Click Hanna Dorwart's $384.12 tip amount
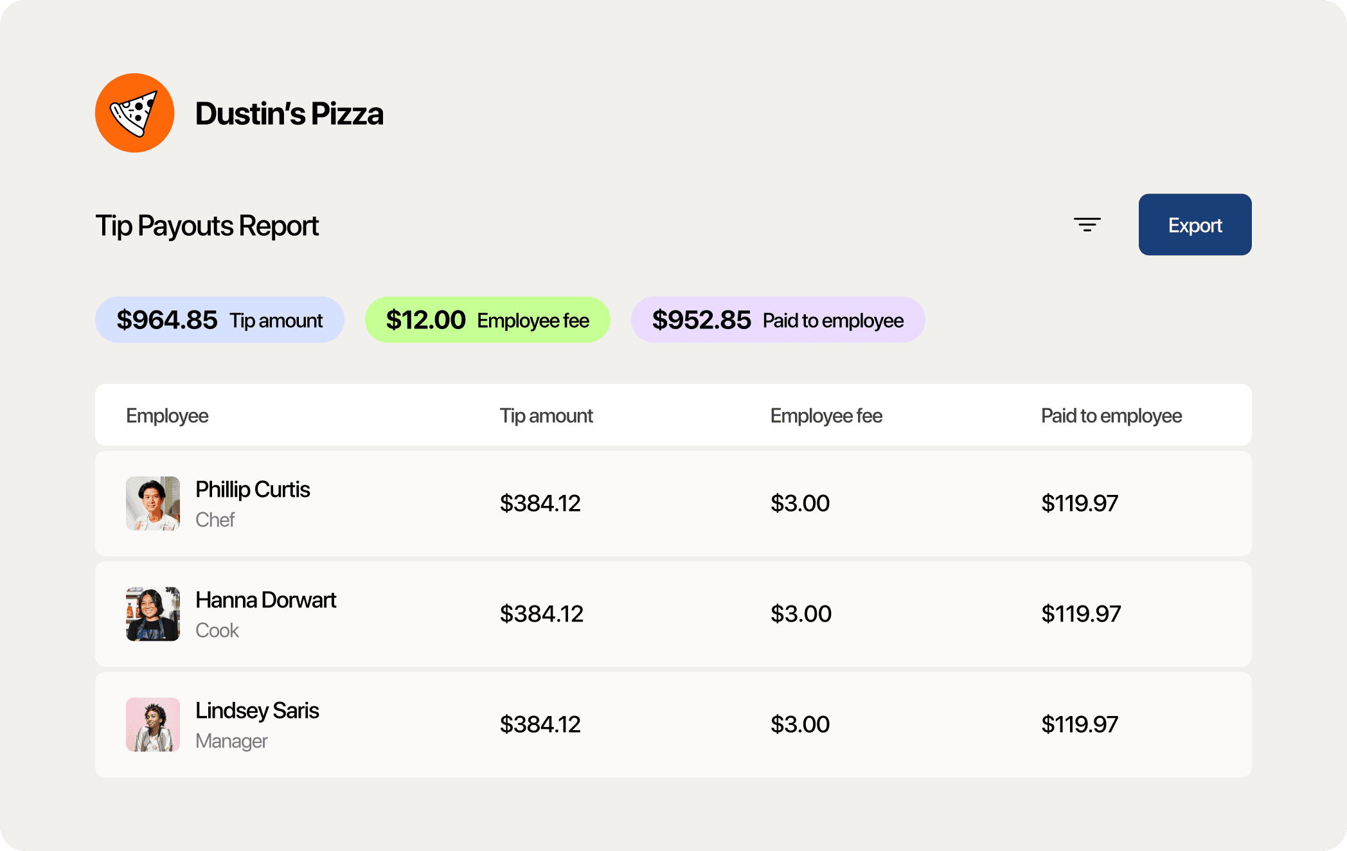The width and height of the screenshot is (1347, 851). [x=541, y=614]
